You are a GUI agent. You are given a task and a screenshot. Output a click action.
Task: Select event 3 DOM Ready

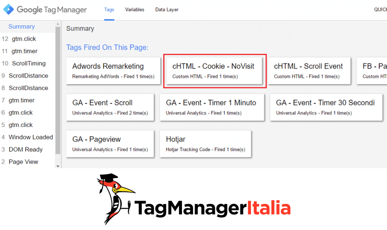pyautogui.click(x=22, y=149)
